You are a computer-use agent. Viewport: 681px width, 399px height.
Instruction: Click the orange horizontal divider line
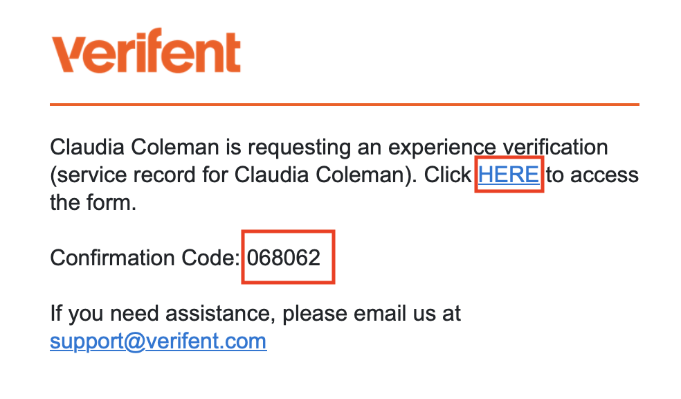pos(344,105)
